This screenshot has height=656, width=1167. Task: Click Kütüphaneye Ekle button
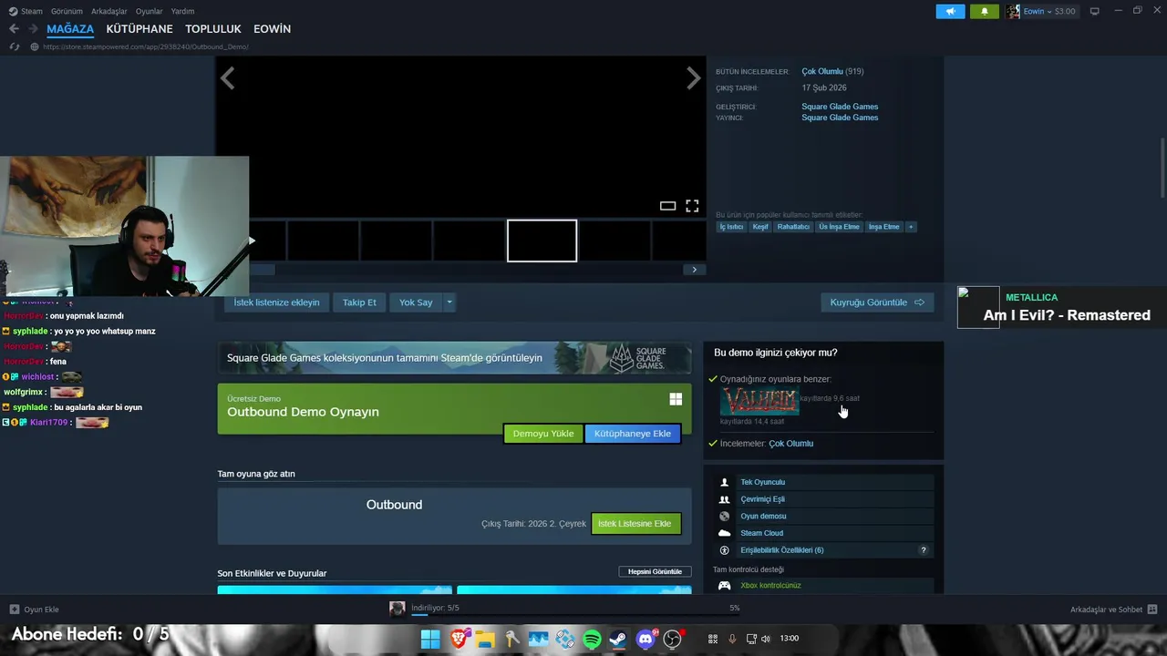coord(633,434)
